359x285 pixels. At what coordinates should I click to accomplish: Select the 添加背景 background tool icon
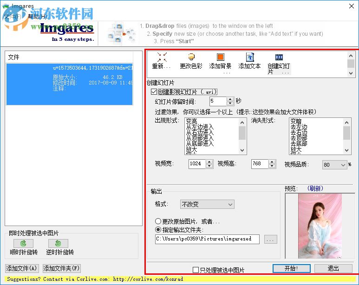220,57
